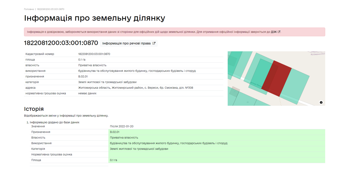Click the pink informational warning banner

point(145,32)
